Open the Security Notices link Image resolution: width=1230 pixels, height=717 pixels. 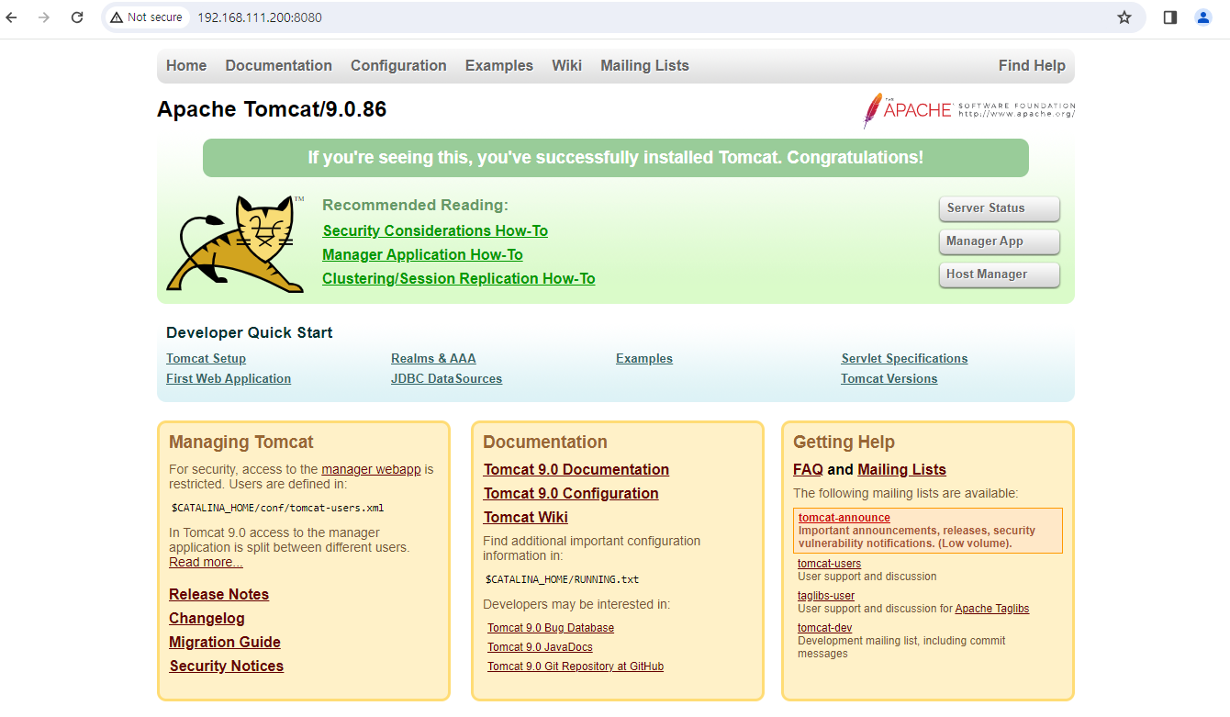[227, 667]
